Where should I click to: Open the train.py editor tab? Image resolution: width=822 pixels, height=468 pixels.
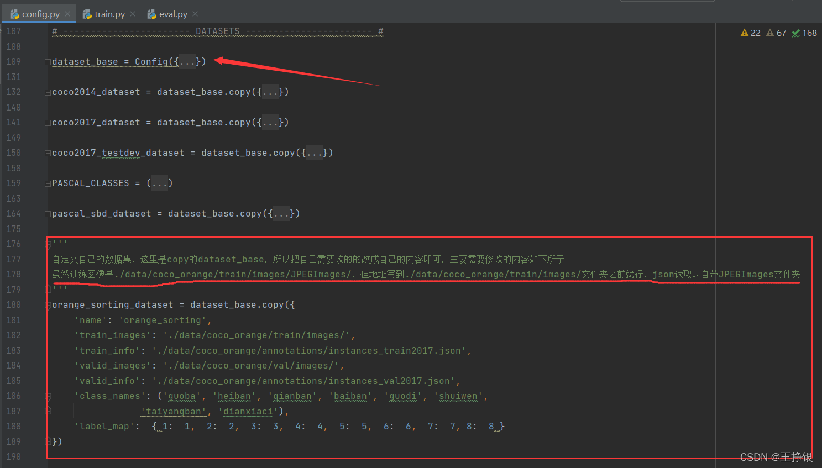[109, 14]
